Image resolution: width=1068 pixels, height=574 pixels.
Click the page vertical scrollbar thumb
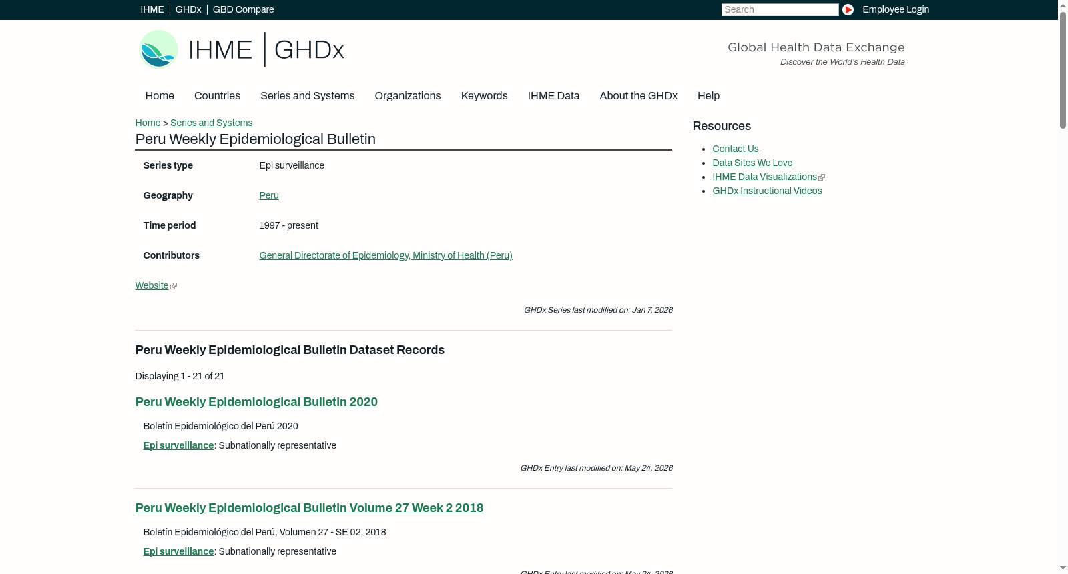[x=1063, y=70]
